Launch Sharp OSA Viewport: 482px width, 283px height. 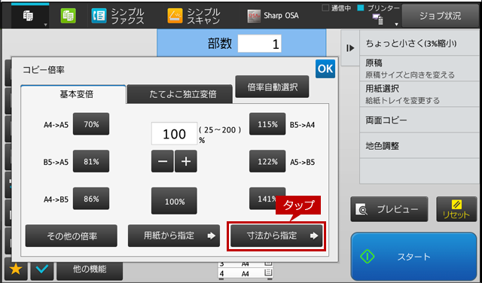(x=273, y=16)
